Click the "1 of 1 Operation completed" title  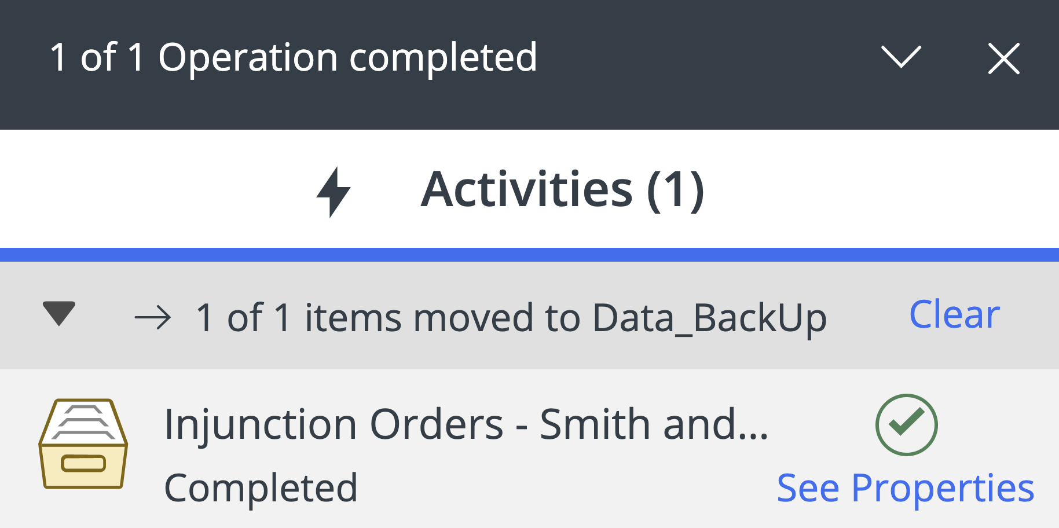point(294,57)
